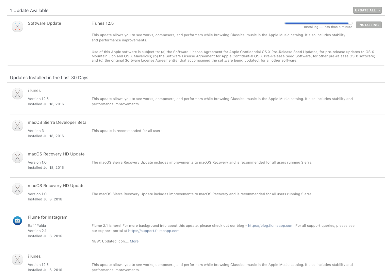Click icon beside iTunes installed Jul 18

[17, 94]
